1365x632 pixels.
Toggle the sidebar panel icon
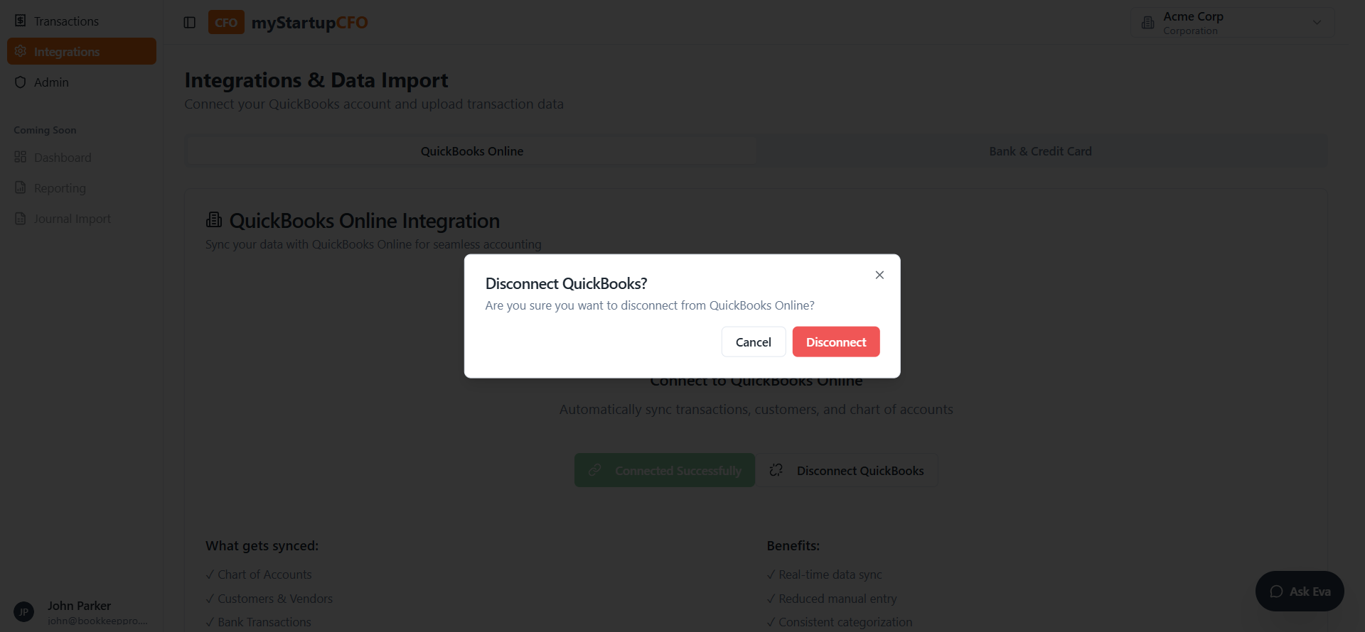coord(189,23)
